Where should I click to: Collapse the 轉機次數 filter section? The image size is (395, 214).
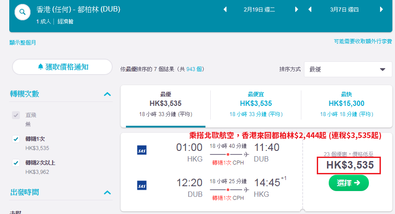point(107,94)
